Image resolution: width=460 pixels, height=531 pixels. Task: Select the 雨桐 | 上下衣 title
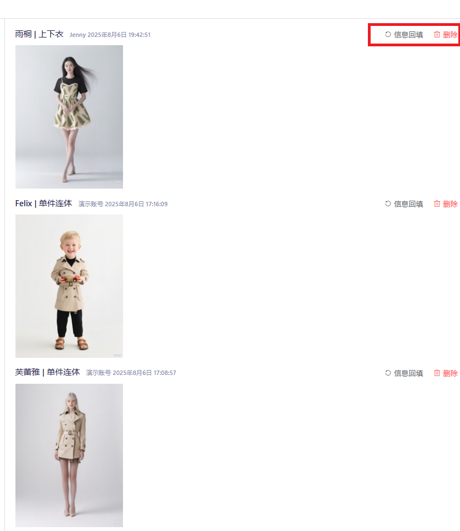click(39, 34)
